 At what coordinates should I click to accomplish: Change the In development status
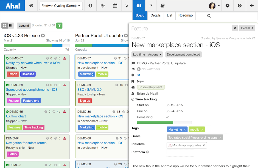[x=151, y=87]
